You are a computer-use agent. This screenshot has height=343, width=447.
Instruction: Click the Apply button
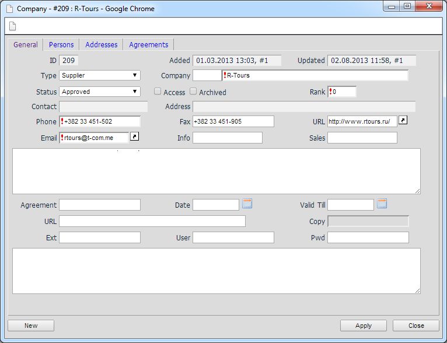364,325
